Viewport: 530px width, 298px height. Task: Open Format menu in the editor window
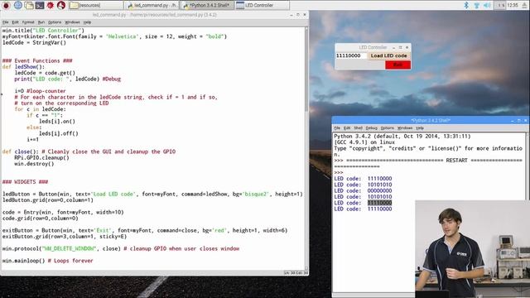(x=28, y=22)
